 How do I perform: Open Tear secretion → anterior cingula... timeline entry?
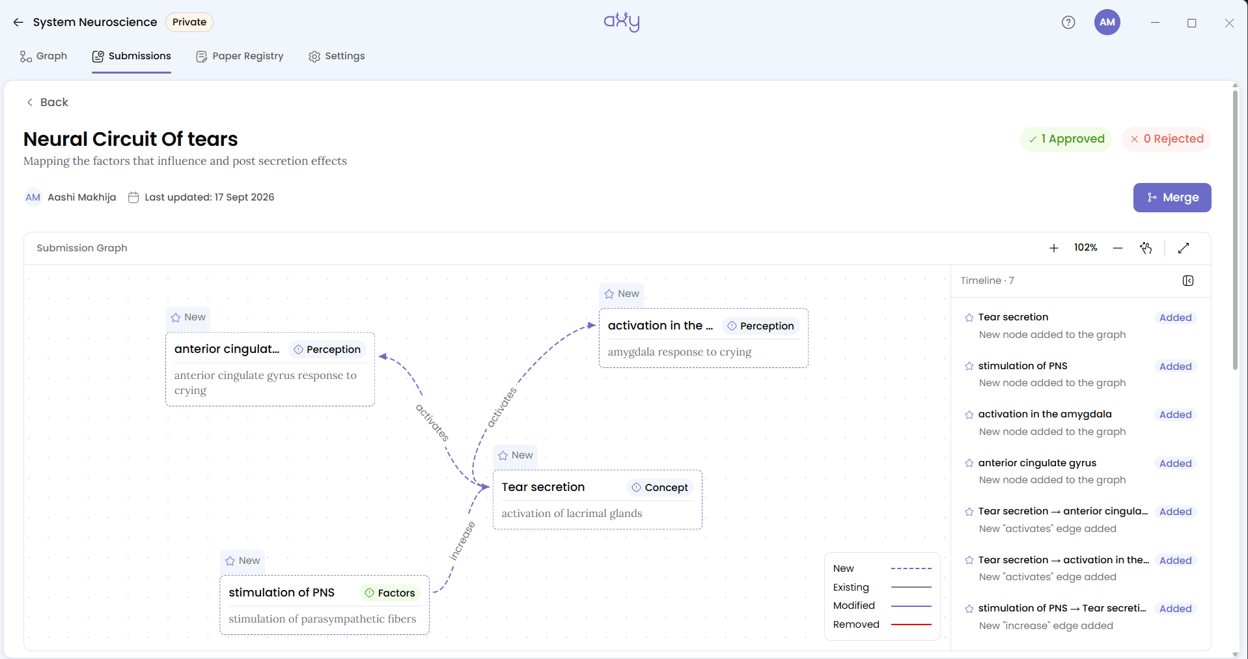(1080, 520)
